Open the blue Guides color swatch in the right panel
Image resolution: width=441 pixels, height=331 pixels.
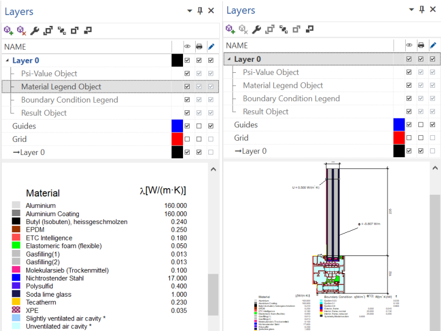(x=399, y=125)
